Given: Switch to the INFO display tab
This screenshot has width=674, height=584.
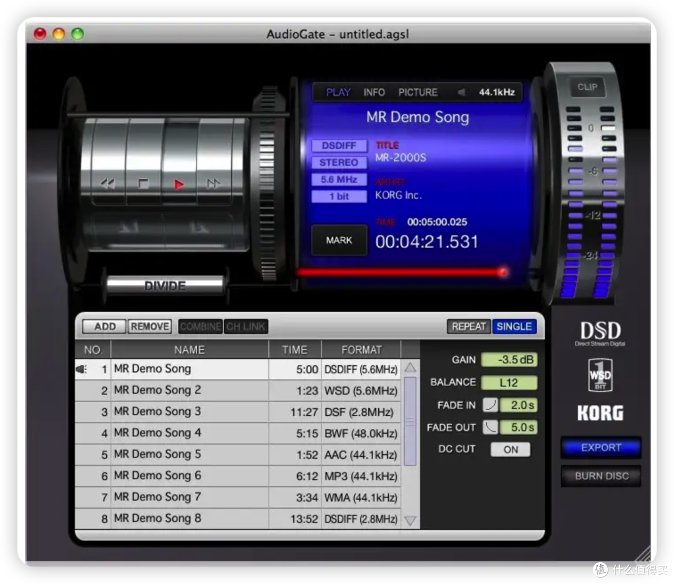Looking at the screenshot, I should 374,92.
